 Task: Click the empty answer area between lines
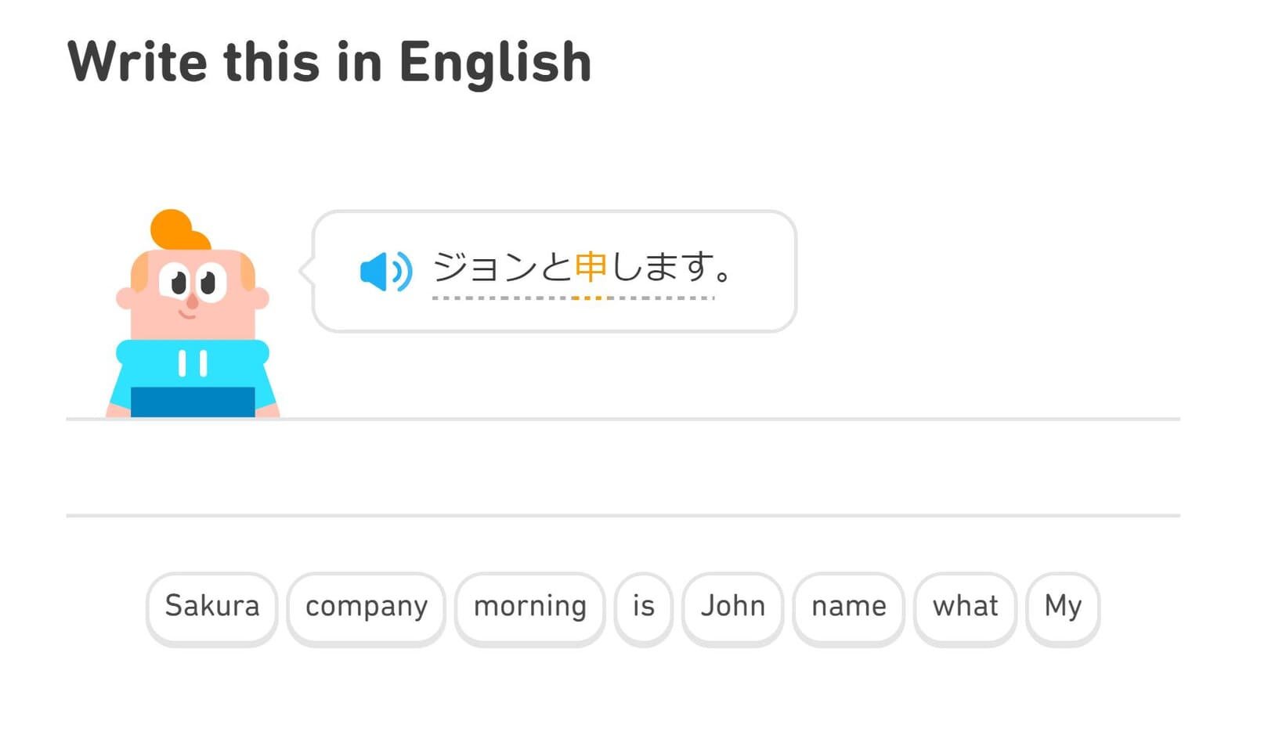(623, 467)
